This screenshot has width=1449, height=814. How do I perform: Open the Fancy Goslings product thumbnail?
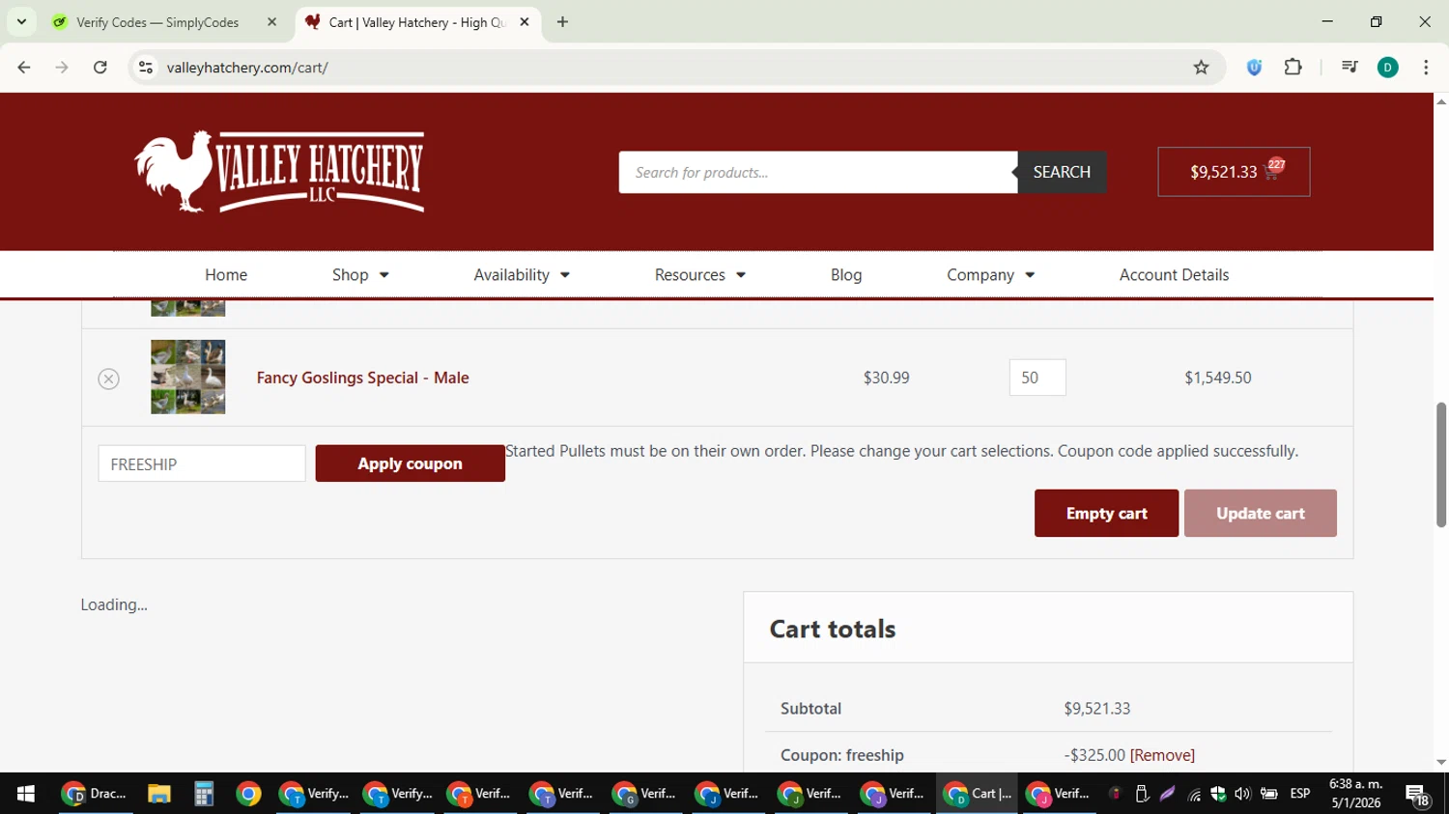coord(187,377)
